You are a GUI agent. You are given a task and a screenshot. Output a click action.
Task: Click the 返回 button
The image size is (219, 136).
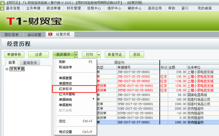coord(137,54)
